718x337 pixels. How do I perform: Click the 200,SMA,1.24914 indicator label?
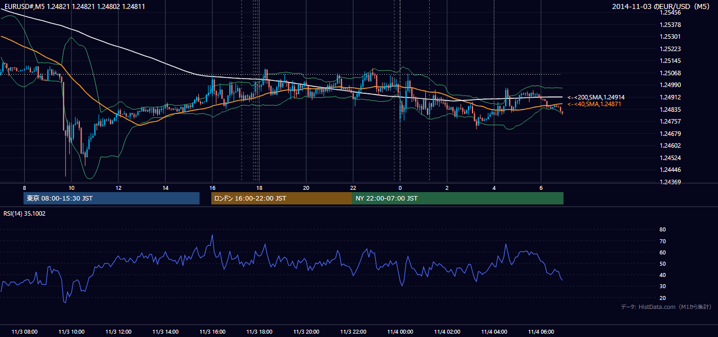[x=596, y=97]
